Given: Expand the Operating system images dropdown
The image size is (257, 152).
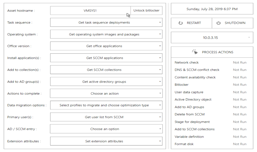Looking at the screenshot, I should 106,34.
